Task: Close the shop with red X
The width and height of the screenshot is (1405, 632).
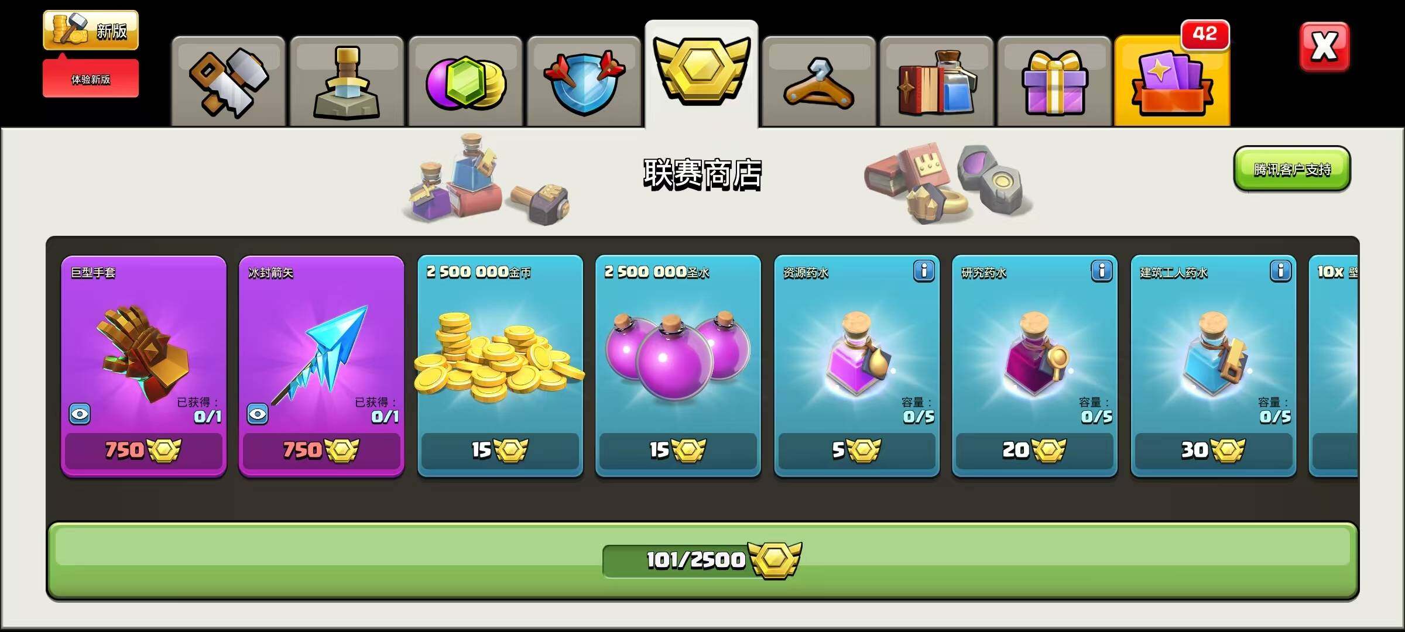Action: point(1324,47)
